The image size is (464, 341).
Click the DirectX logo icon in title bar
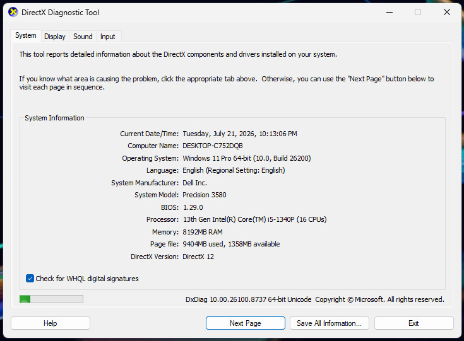(x=13, y=13)
